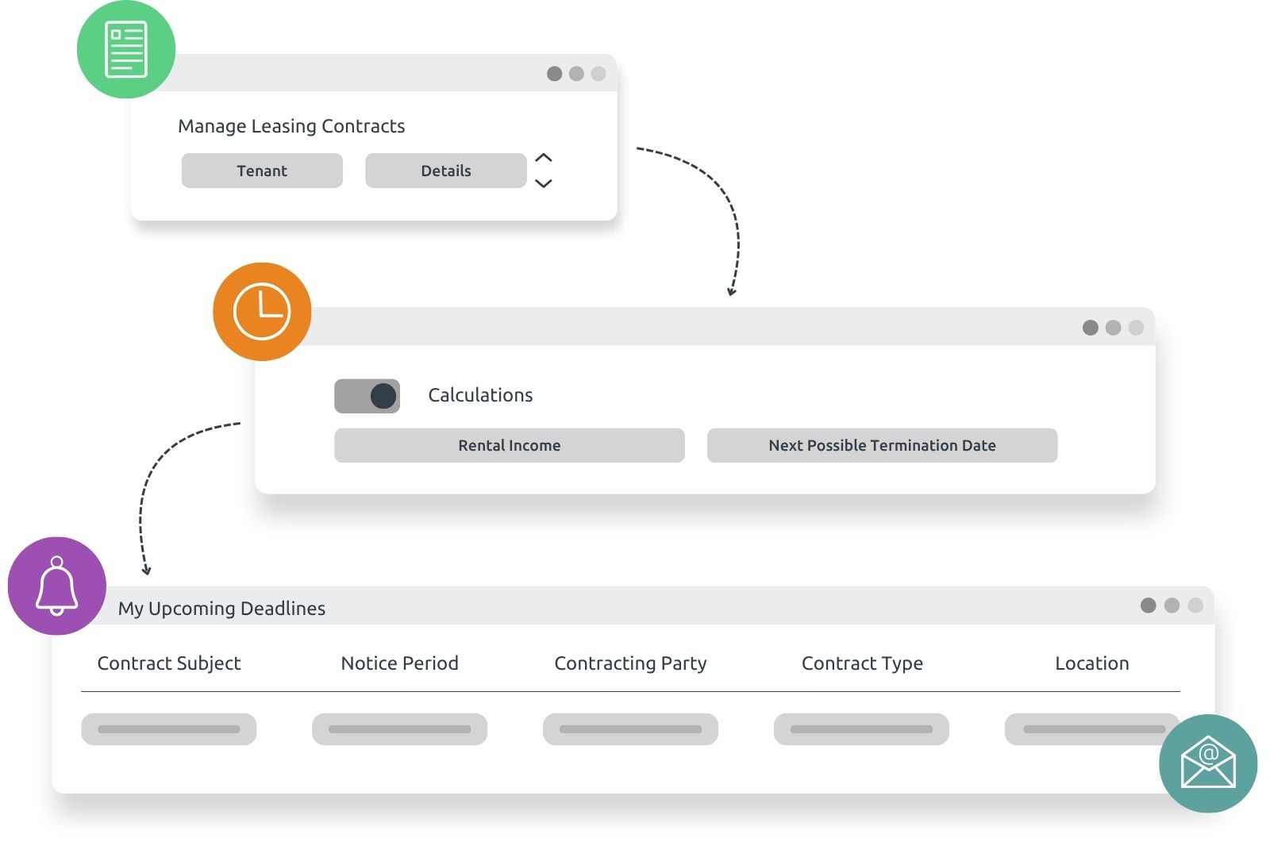Click the up chevron beside Details
Viewport: 1270px width, 857px height.
(543, 158)
